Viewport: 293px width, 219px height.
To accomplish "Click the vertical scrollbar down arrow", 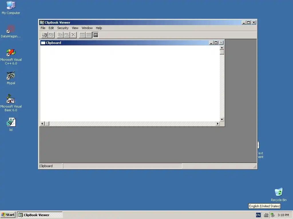I will (x=222, y=119).
